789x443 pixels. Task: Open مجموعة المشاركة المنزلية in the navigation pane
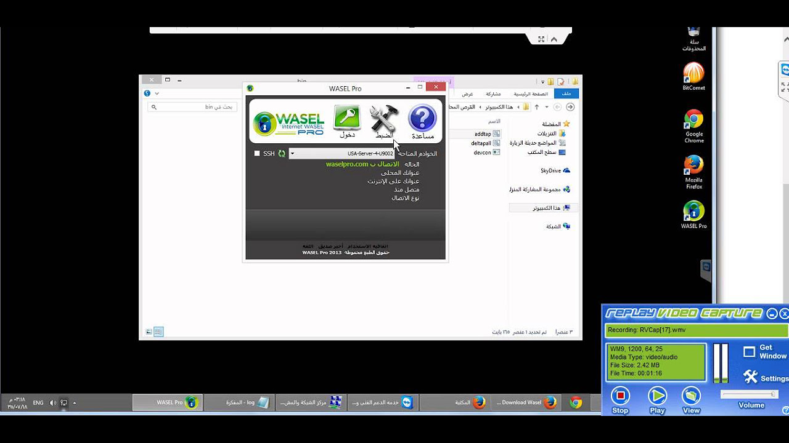[x=540, y=190]
